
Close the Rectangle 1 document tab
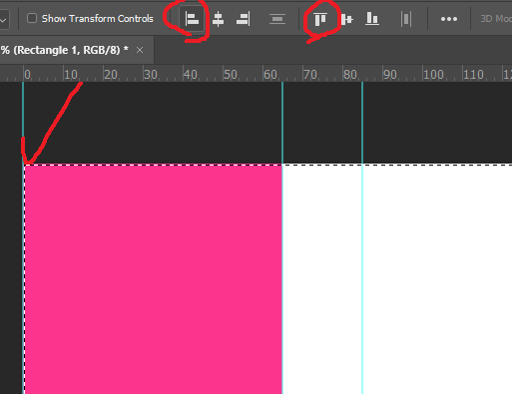pyautogui.click(x=140, y=50)
